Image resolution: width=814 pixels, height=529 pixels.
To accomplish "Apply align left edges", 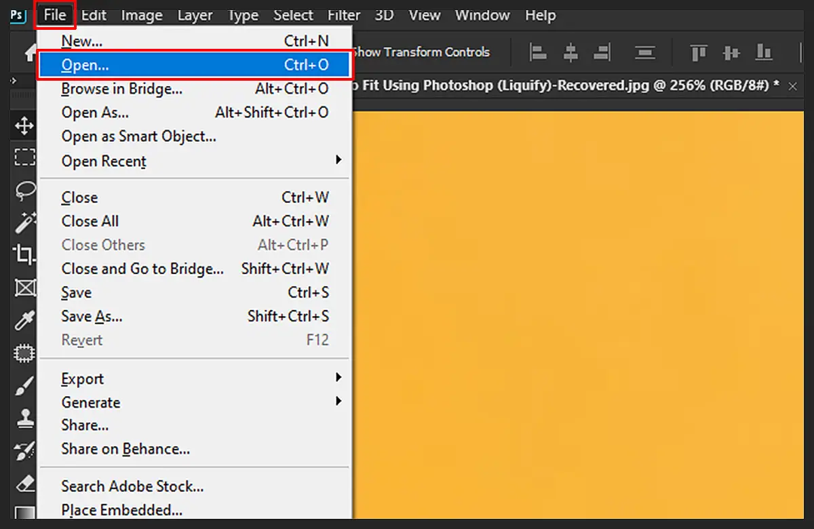I will pos(539,52).
